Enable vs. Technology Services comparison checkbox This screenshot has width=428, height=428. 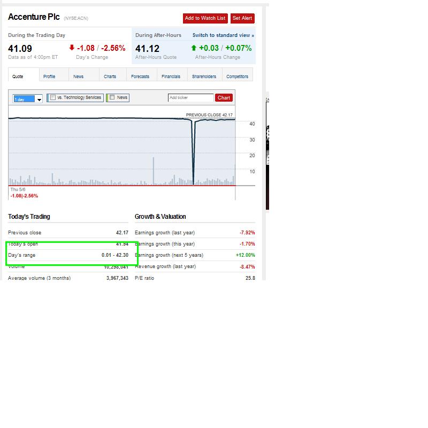[x=53, y=97]
